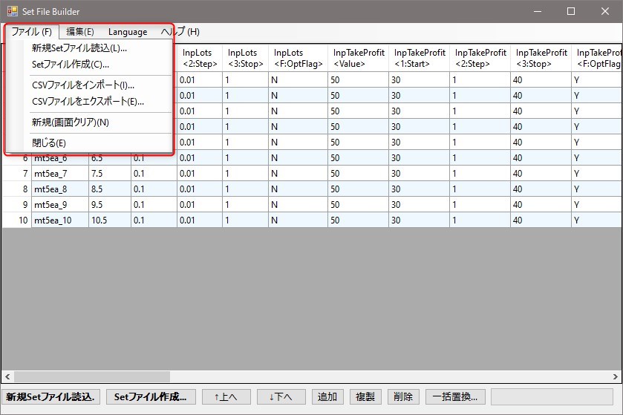The image size is (623, 415).
Task: Click the InpLots <2:Step> column header
Action: [x=200, y=58]
